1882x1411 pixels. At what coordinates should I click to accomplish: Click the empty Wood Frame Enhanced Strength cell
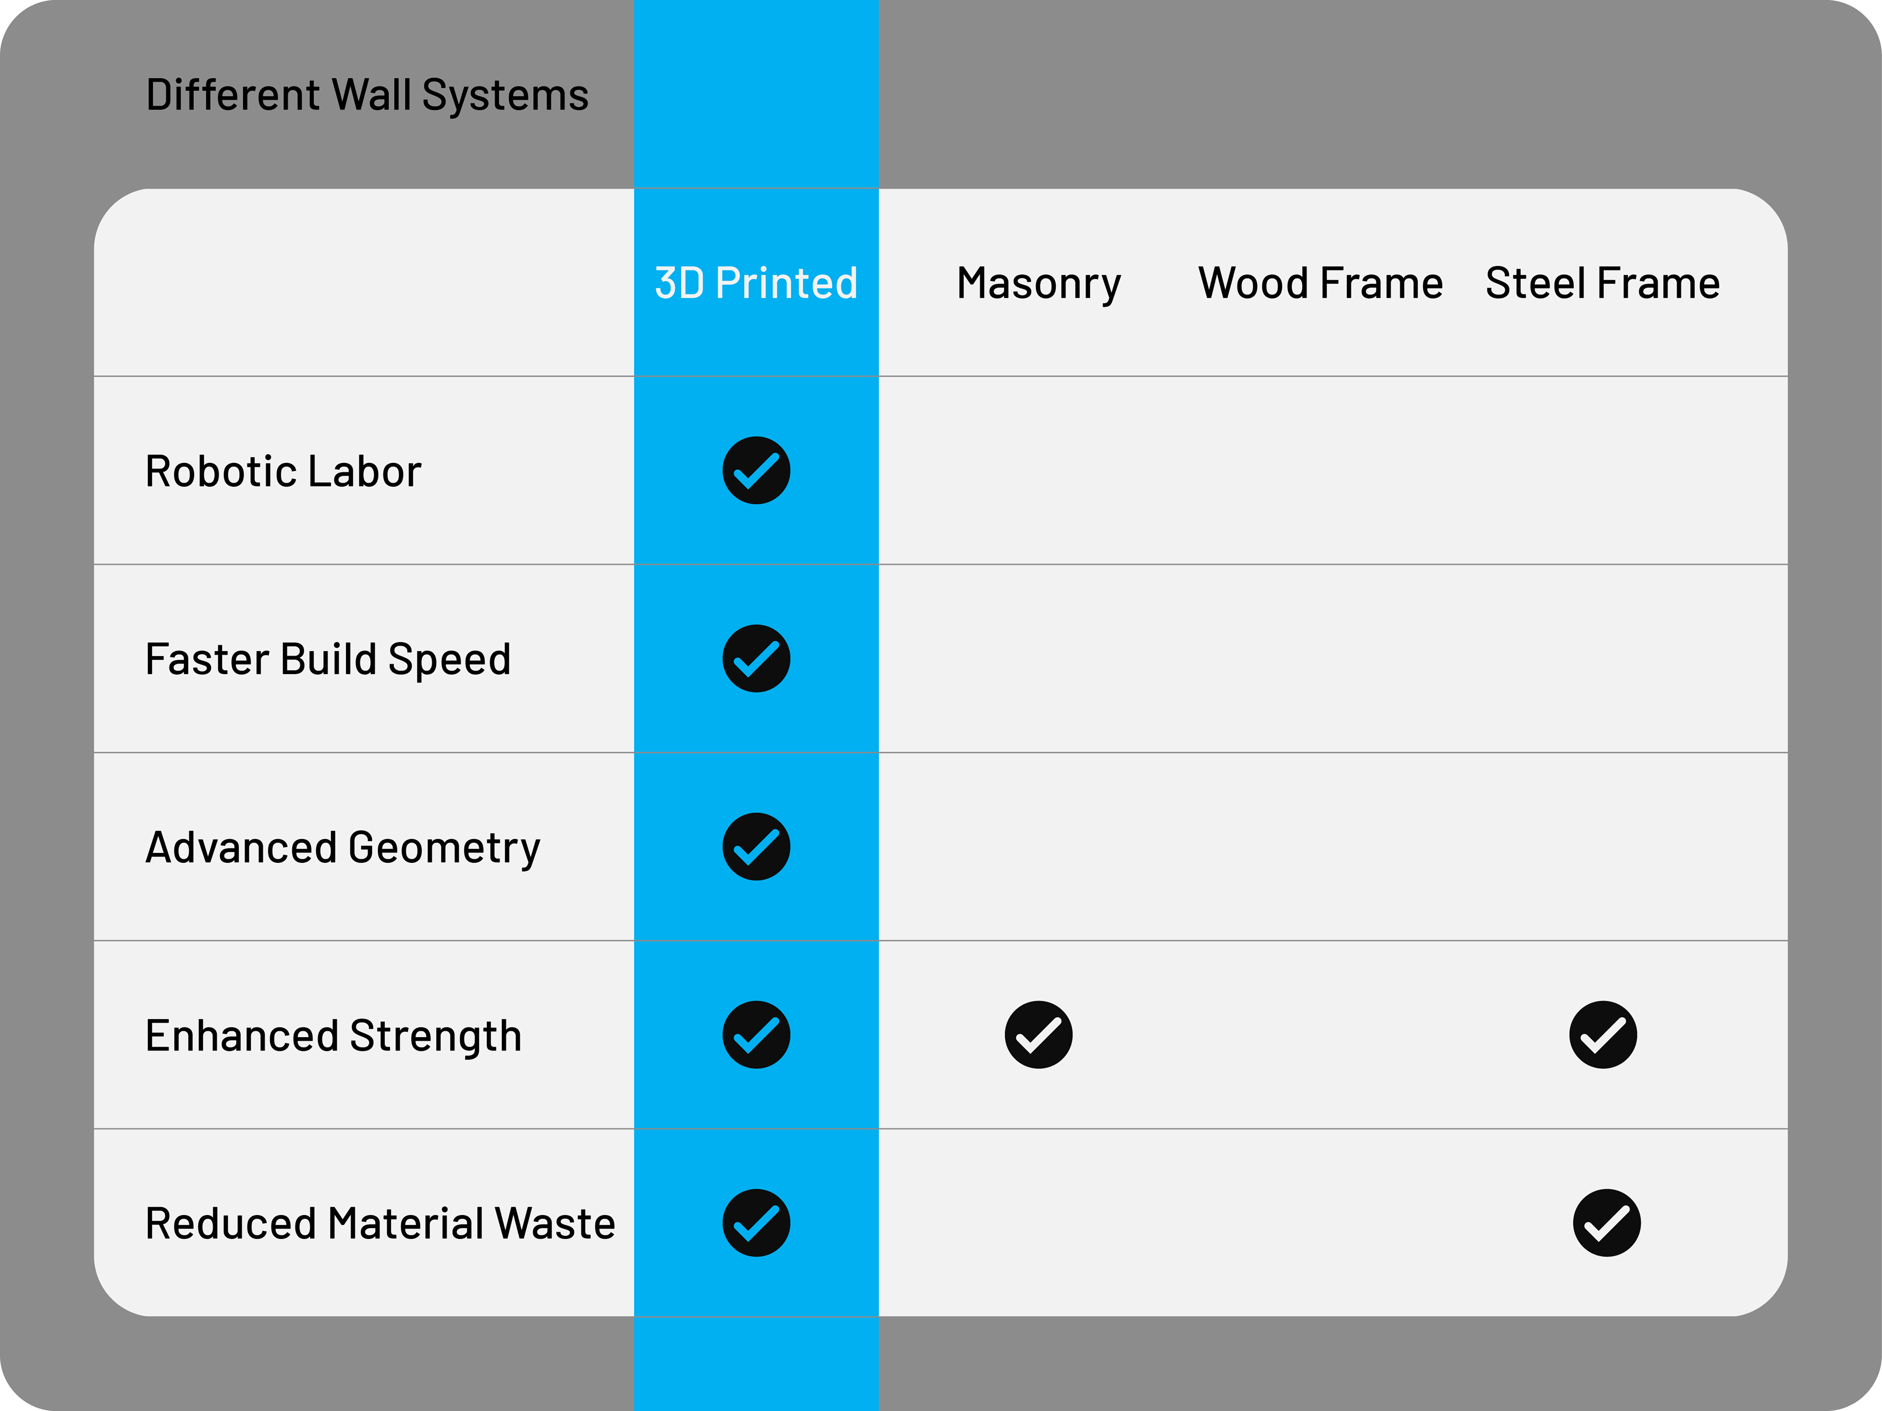[x=1320, y=1034]
